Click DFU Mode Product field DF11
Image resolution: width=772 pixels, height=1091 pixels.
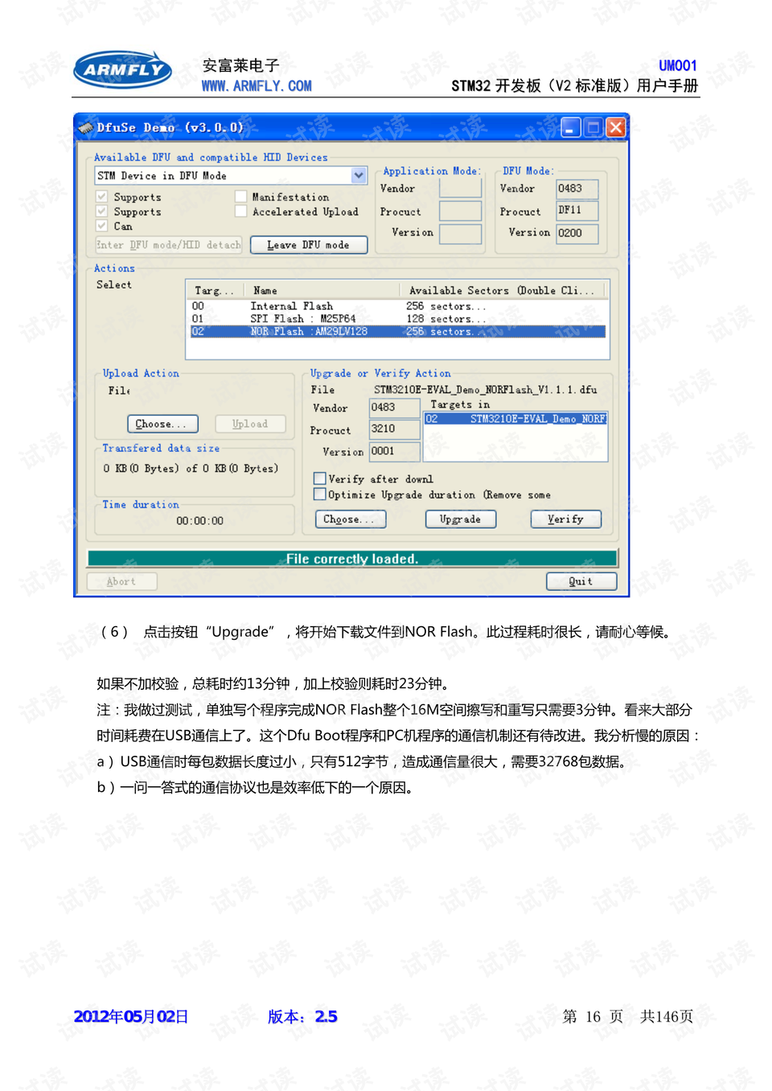[x=577, y=211]
